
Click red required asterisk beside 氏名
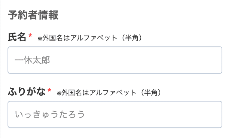point(30,35)
